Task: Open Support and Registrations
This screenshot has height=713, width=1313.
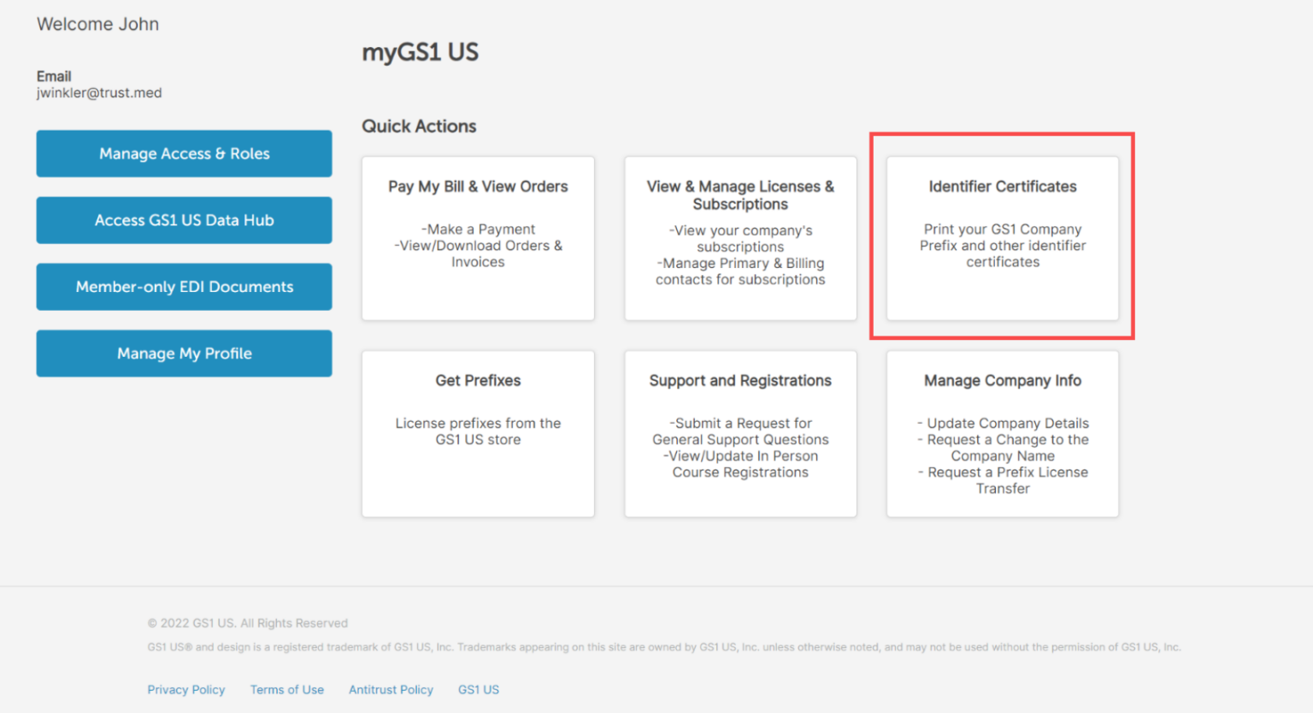Action: pos(739,432)
